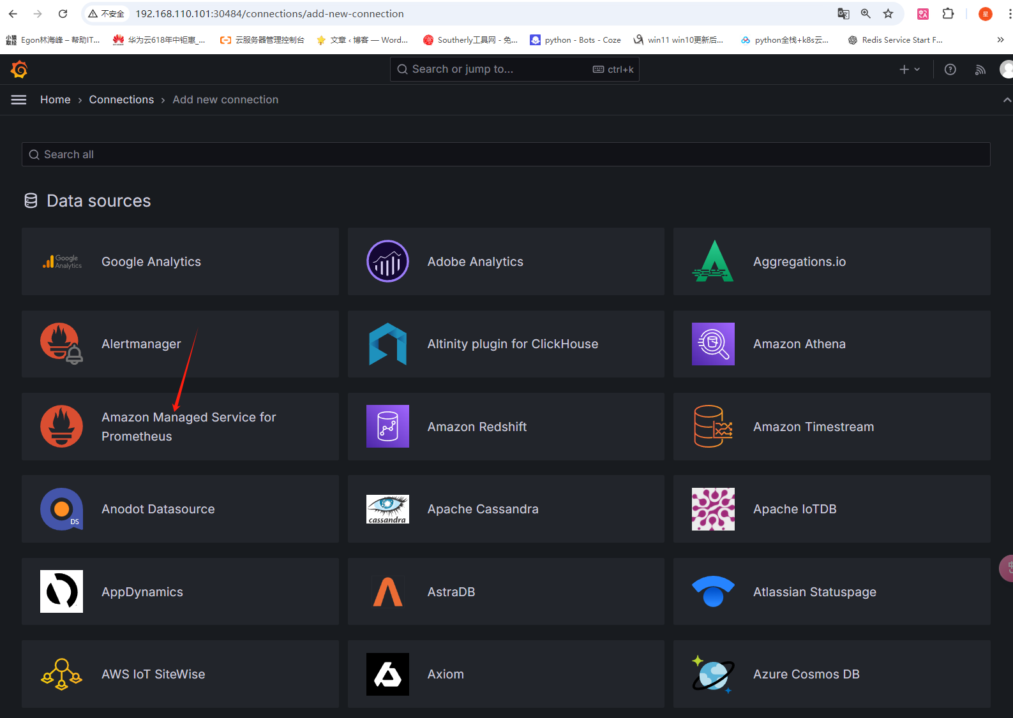
Task: Focus Search or jump to box
Action: [514, 69]
